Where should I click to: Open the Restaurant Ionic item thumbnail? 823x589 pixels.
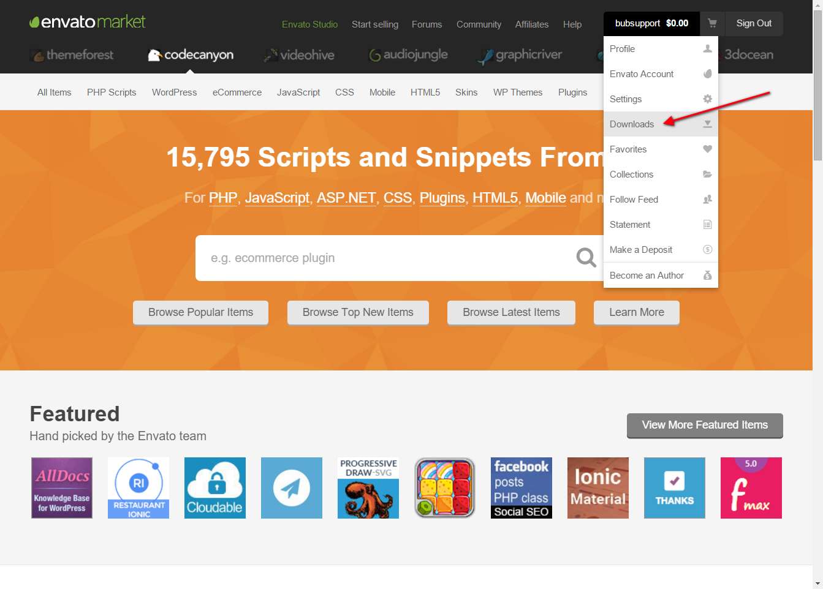[x=138, y=488]
